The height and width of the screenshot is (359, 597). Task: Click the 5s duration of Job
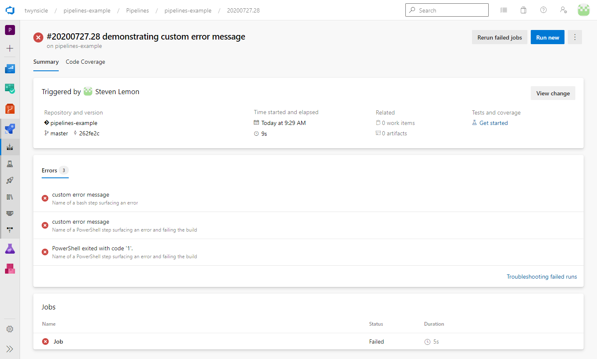point(436,342)
